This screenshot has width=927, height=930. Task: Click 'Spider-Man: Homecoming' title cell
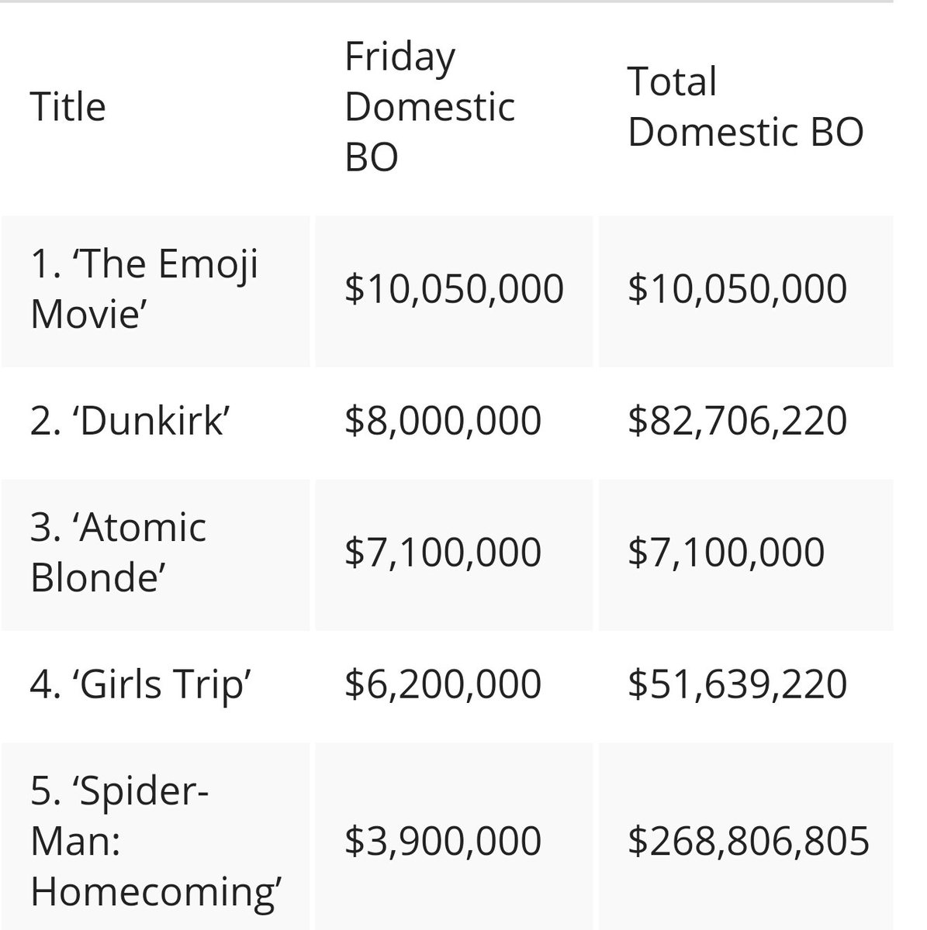[155, 842]
